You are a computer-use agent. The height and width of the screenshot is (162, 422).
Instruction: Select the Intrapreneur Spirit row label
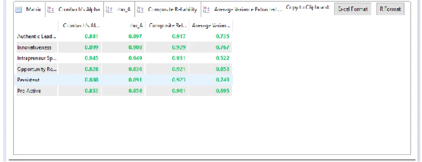37,58
